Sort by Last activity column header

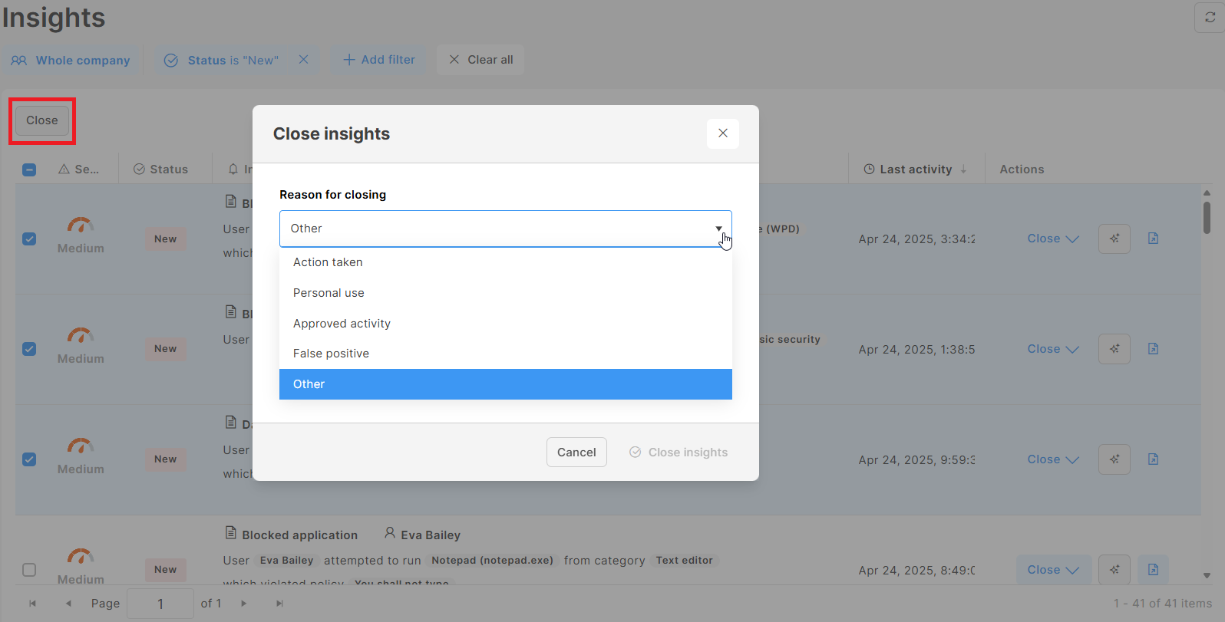(915, 169)
